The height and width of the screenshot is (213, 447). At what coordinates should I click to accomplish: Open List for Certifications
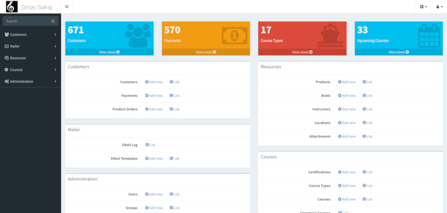coord(367,172)
